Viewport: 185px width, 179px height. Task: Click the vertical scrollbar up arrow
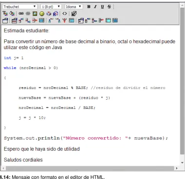tap(182, 5)
